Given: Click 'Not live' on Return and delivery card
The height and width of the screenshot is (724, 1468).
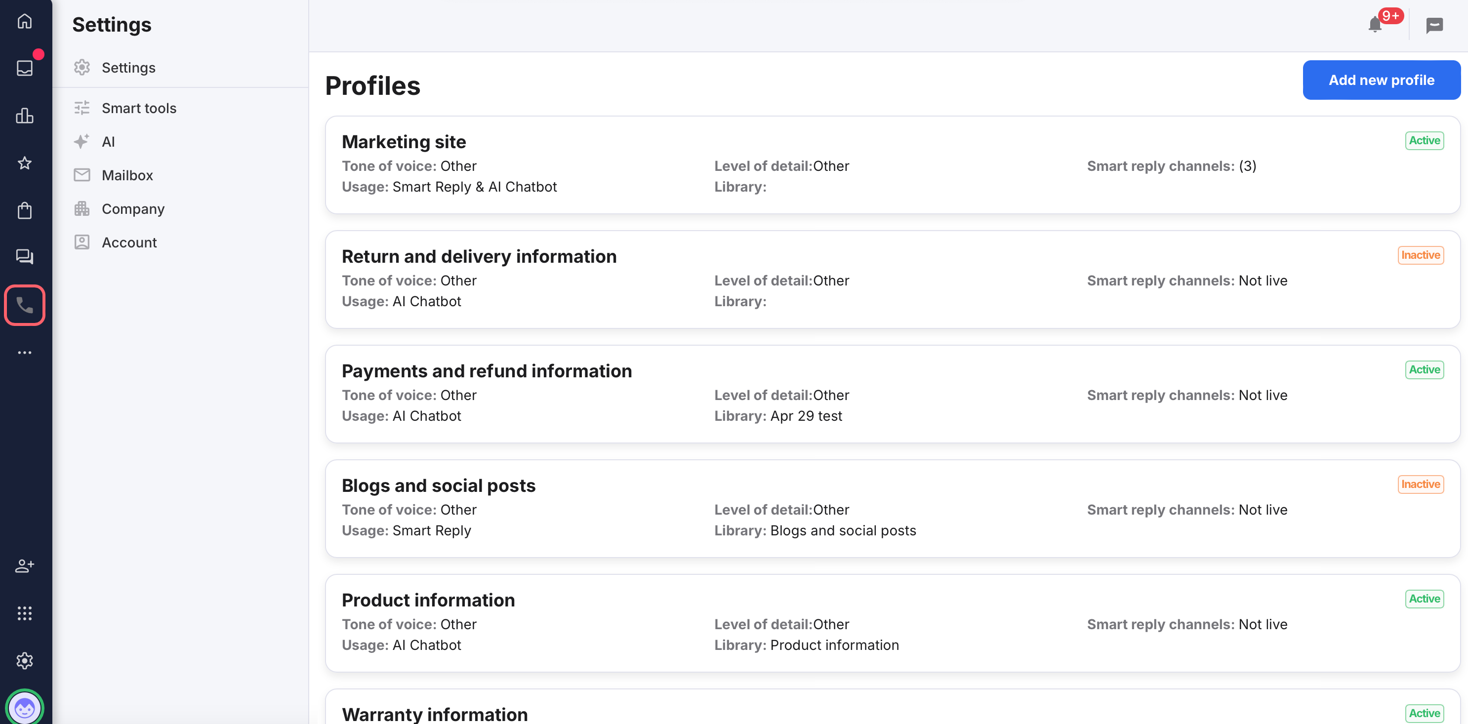Looking at the screenshot, I should click(x=1263, y=280).
